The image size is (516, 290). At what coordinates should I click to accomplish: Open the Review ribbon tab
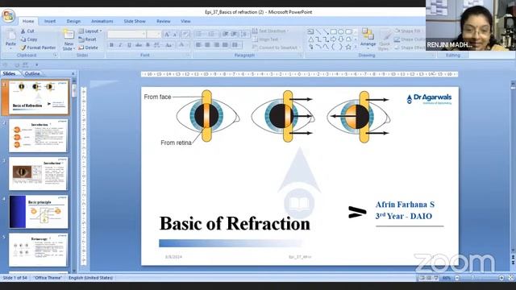tap(164, 21)
